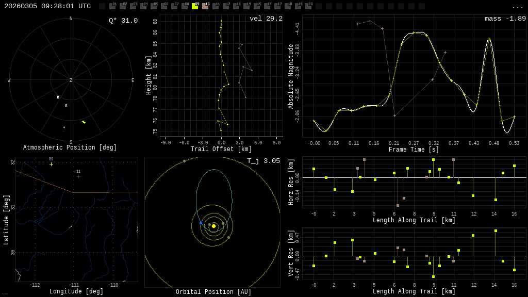
Task: Click the Zenith Z marker on sky plot
Action: coord(71,80)
